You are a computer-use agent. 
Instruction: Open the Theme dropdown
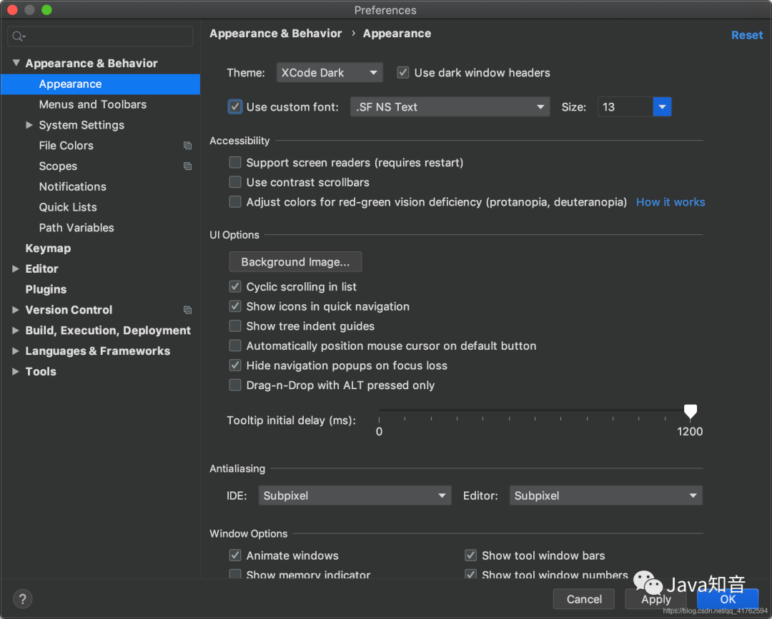tap(330, 73)
